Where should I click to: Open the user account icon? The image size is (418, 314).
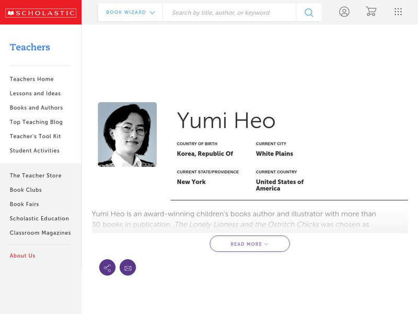344,12
